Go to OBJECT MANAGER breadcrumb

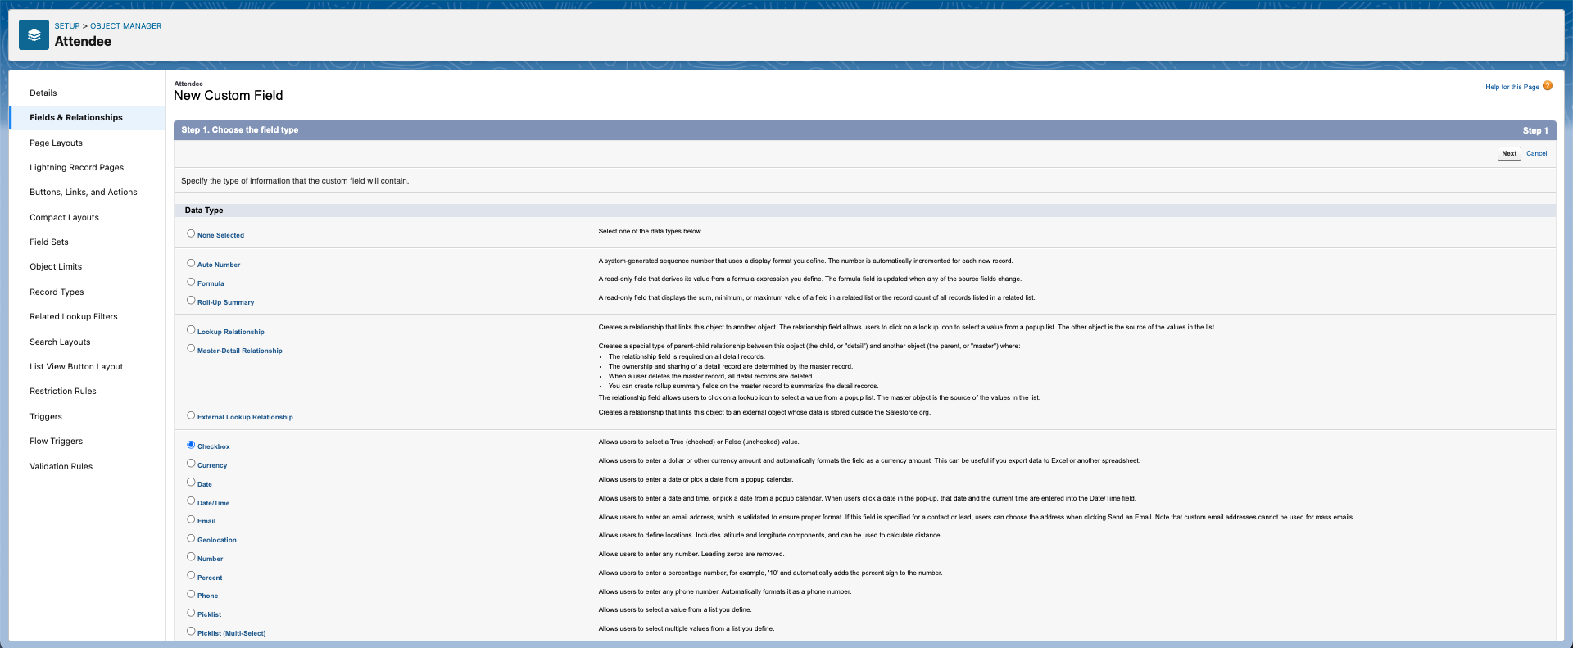(x=125, y=26)
